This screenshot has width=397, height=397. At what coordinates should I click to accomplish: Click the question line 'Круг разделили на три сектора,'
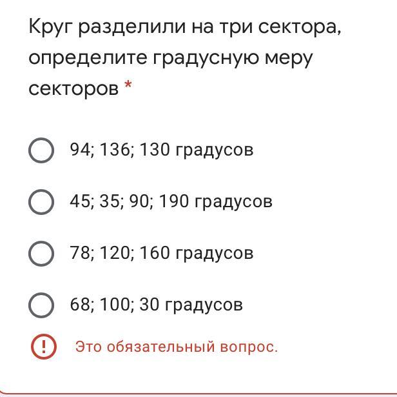click(184, 28)
